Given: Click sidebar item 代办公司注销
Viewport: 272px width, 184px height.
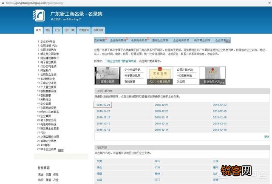Looking at the screenshot, I should click(48, 66).
